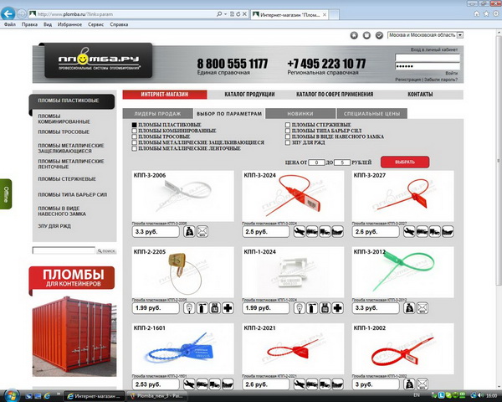Open the КПП-3-2012 green seal thumbnail
The height and width of the screenshot is (402, 502).
[x=402, y=272]
